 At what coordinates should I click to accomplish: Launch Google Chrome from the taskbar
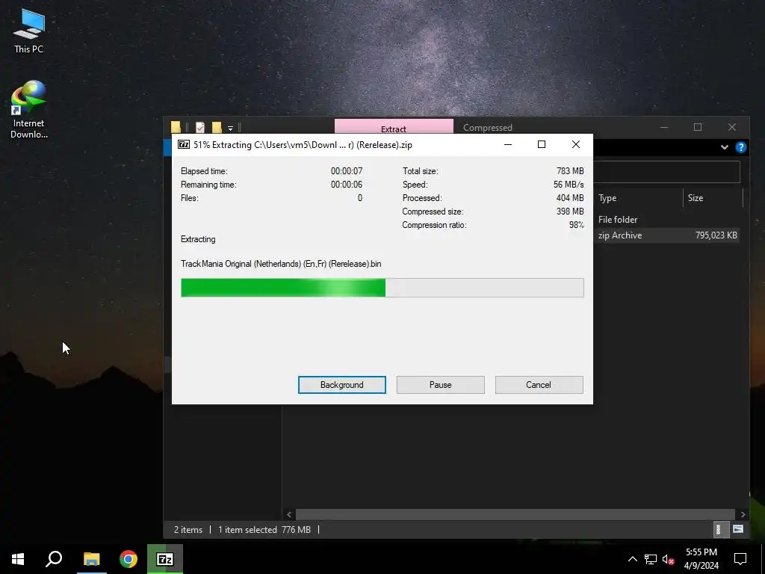pos(128,559)
